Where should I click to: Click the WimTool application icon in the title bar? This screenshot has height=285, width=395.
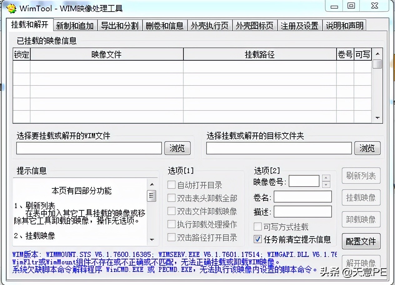pyautogui.click(x=11, y=8)
